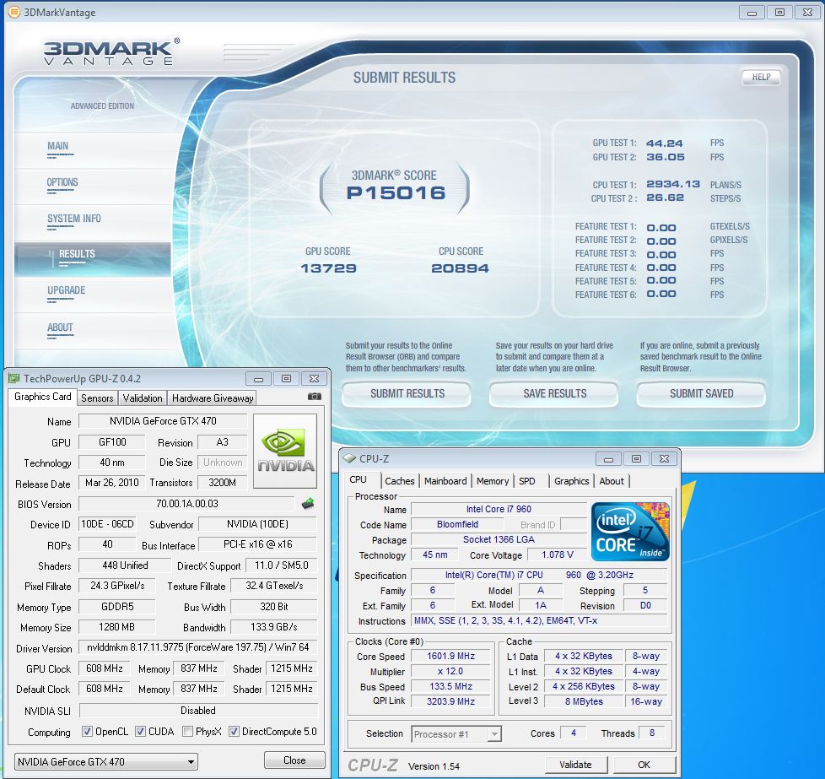Toggle the DirectCompute 5.0 checkbox
825x779 pixels.
click(x=235, y=731)
